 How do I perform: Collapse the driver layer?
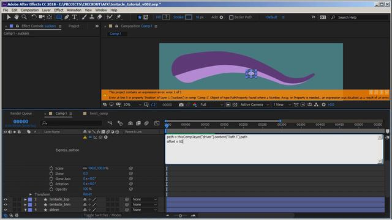26,210
